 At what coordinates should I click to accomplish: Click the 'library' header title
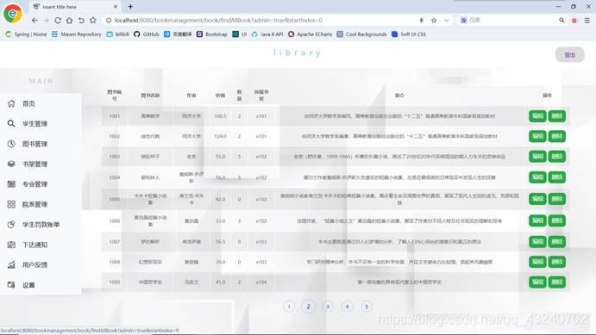pyautogui.click(x=298, y=53)
